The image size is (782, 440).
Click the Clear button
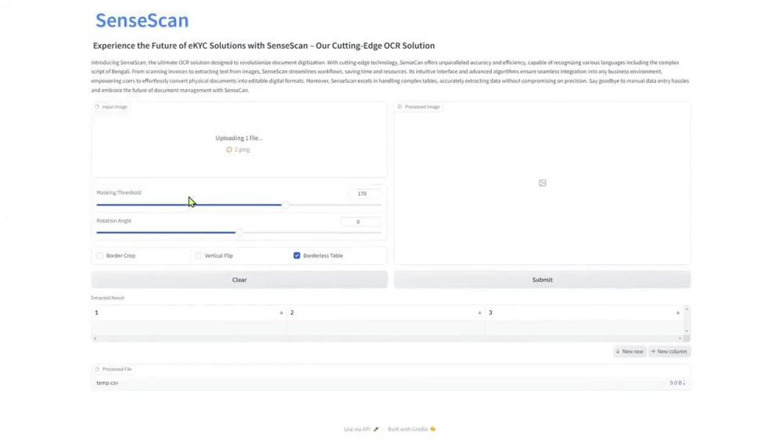(x=239, y=280)
